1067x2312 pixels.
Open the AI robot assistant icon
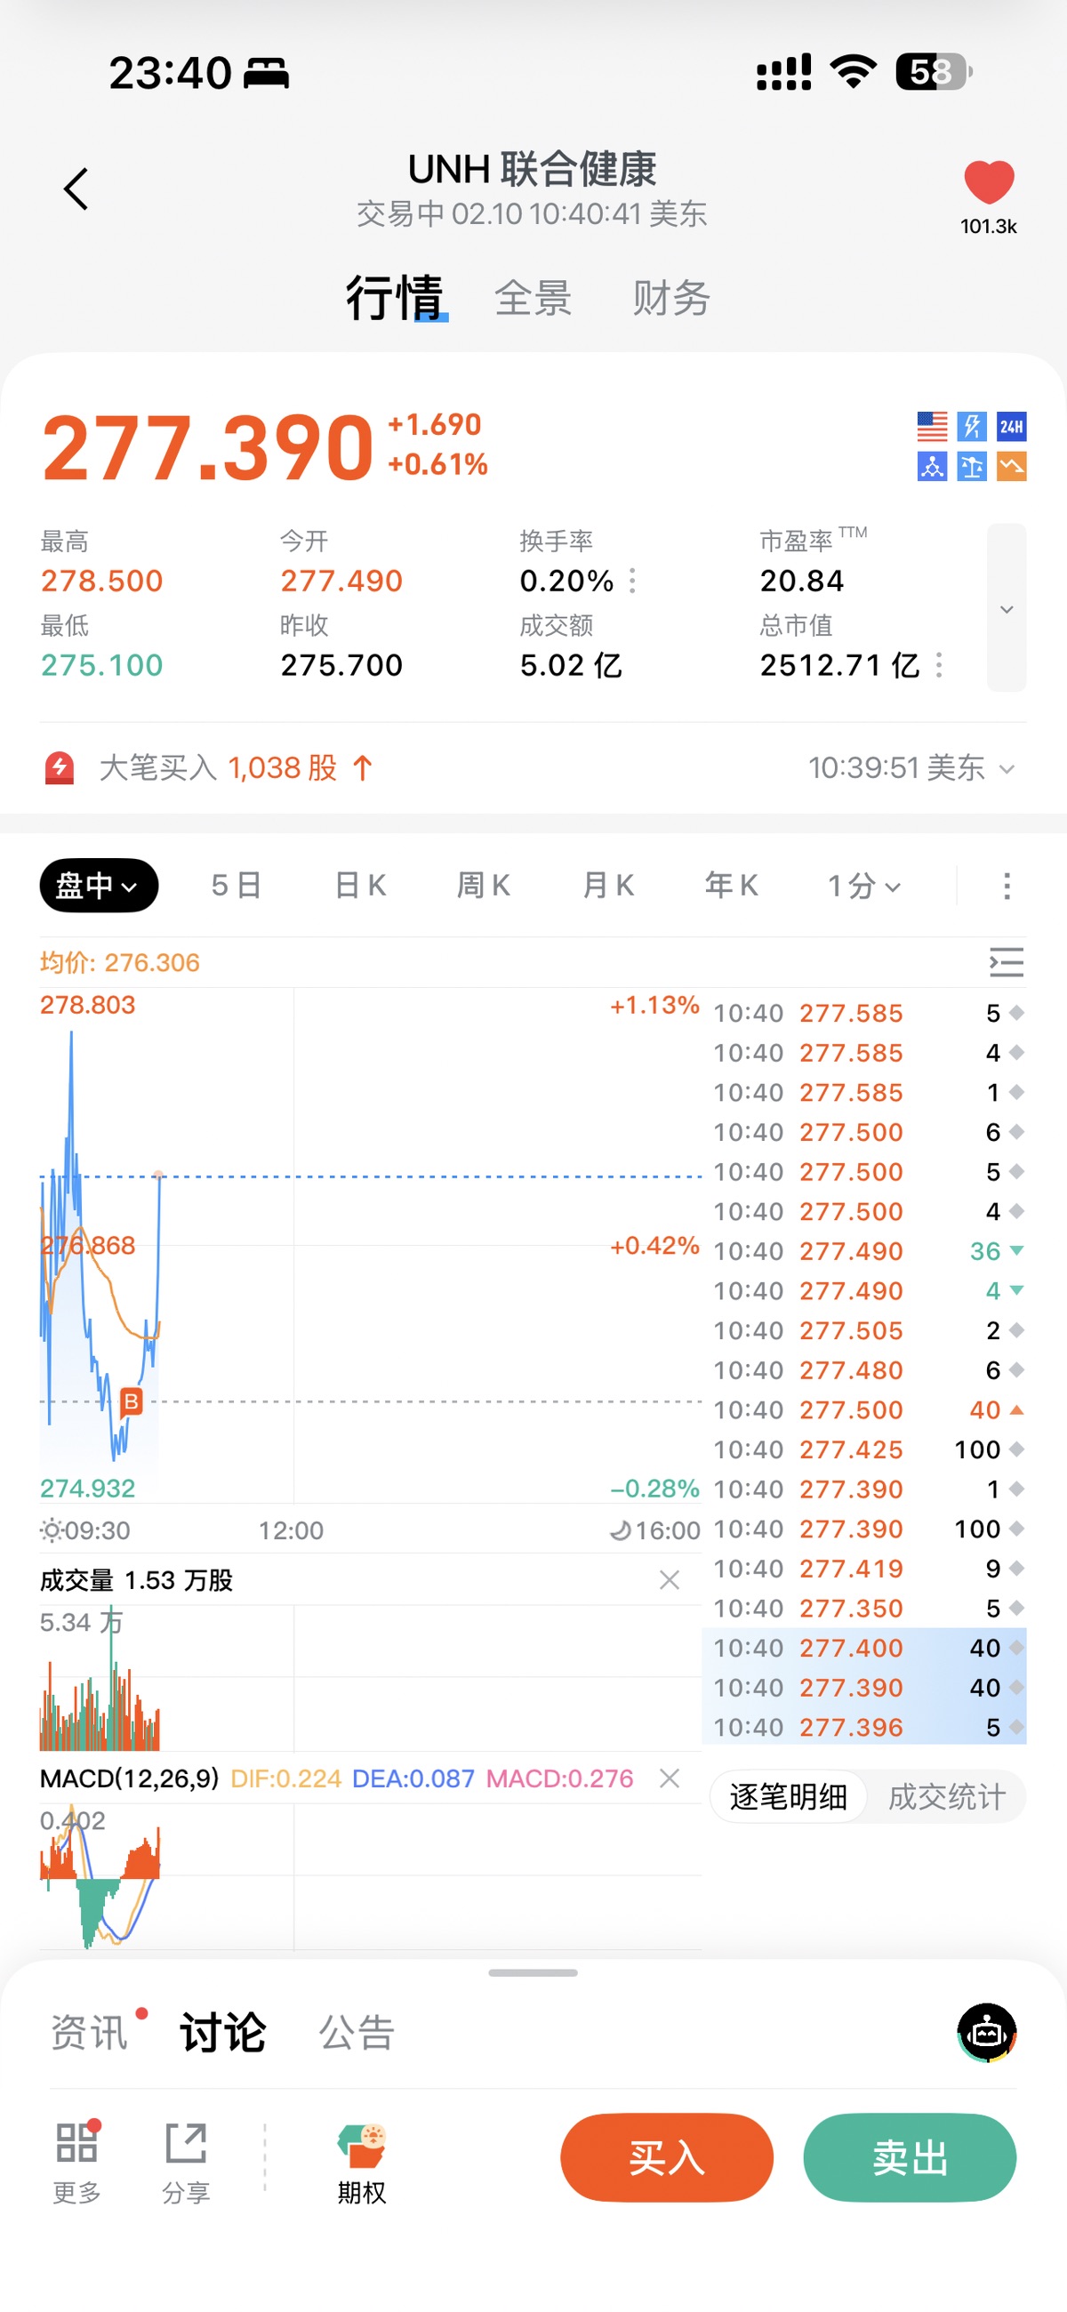[986, 2032]
